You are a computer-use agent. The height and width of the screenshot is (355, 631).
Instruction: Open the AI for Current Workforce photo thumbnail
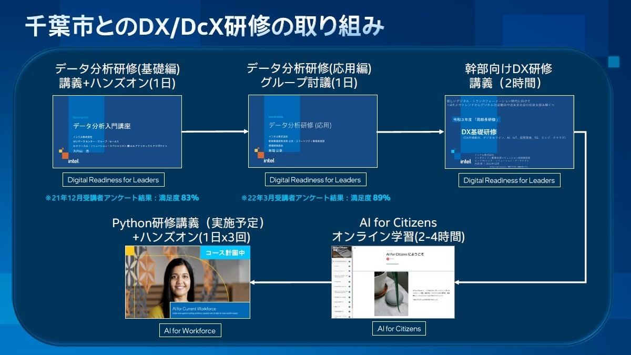pos(187,281)
